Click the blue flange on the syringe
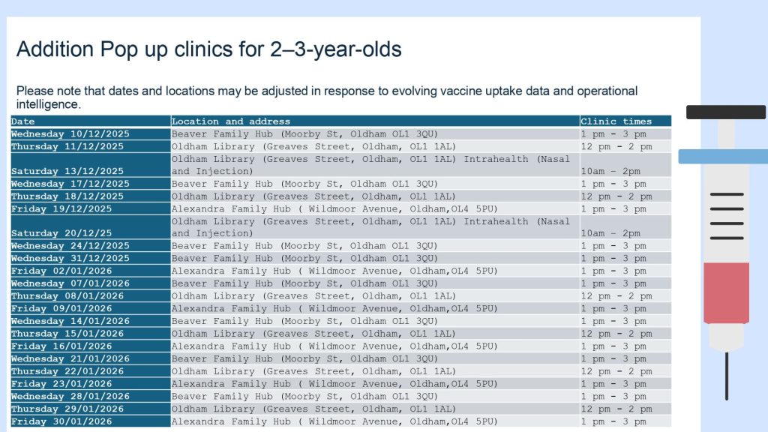Screen dimensions: 768x432 point(723,156)
